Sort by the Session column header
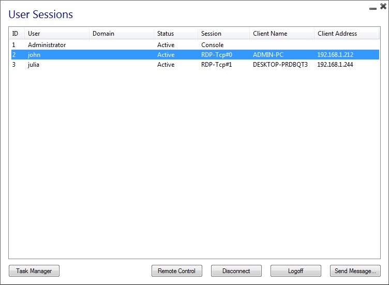389x285 pixels. [x=224, y=34]
